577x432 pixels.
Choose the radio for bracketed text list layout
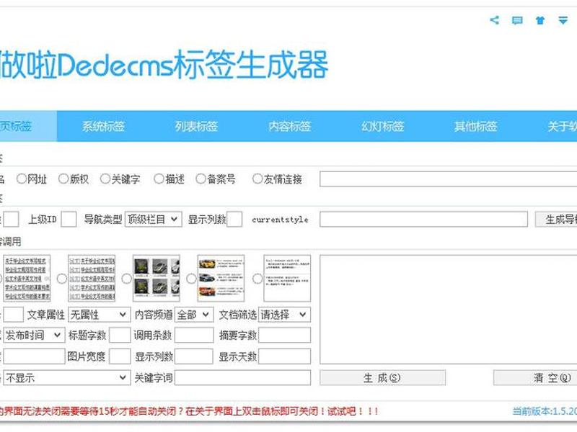point(62,279)
